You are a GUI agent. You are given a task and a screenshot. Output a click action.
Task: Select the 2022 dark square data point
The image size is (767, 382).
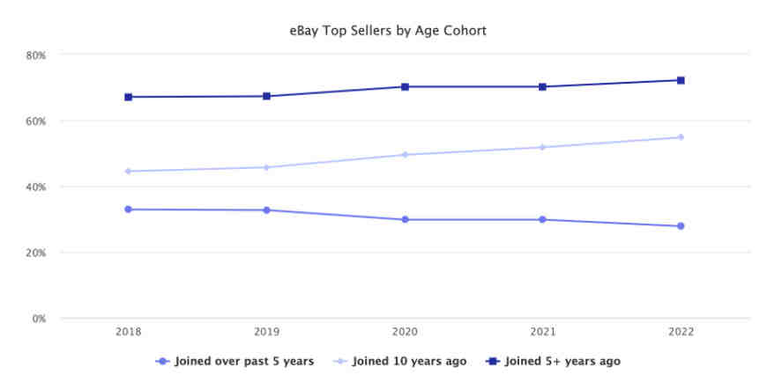[x=681, y=80]
